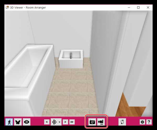Click the next viewpoint play arrow
Image resolution: width=157 pixels, height=130 pixels.
[66, 122]
